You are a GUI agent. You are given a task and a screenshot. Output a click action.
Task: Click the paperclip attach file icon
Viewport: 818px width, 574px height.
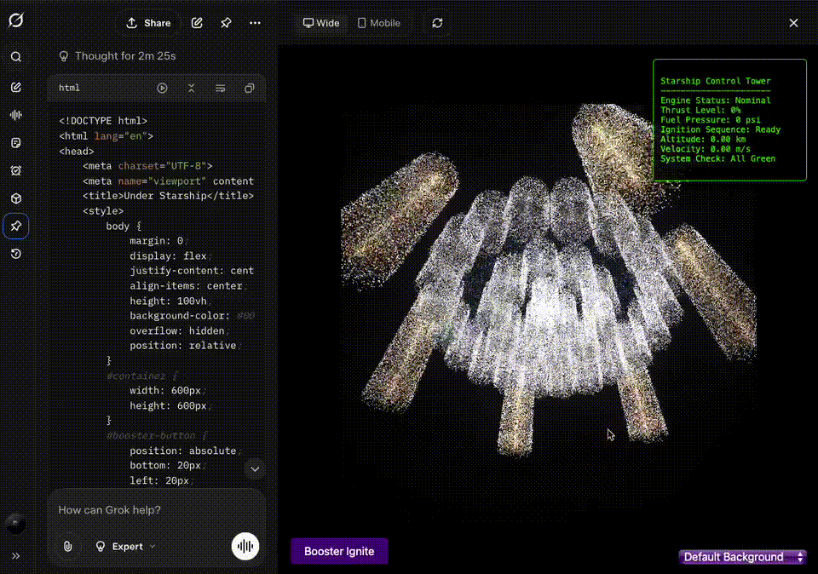pyautogui.click(x=67, y=546)
